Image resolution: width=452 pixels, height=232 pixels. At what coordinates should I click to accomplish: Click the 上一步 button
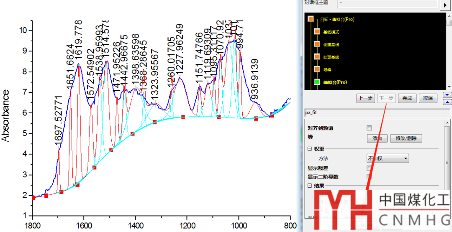[x=365, y=99]
